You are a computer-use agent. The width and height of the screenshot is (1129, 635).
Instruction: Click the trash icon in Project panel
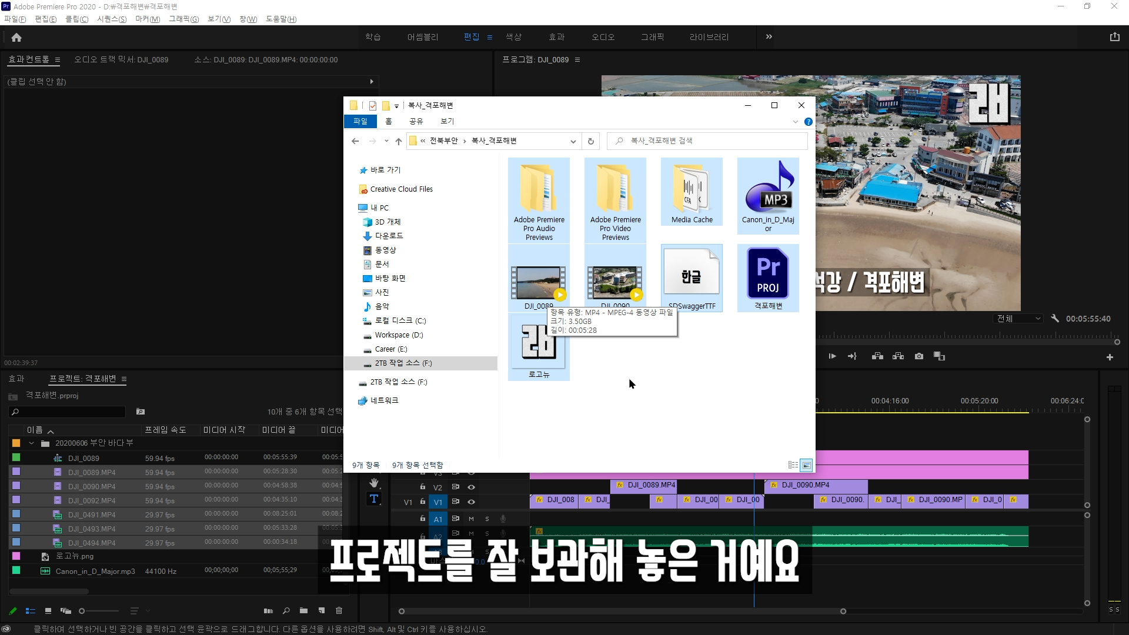coord(339,611)
